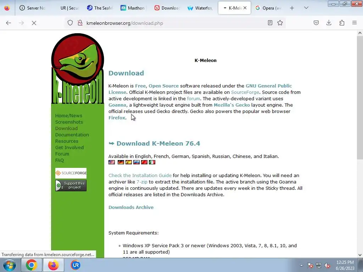Open the Download sidebar link
363x272 pixels.
coord(66,128)
